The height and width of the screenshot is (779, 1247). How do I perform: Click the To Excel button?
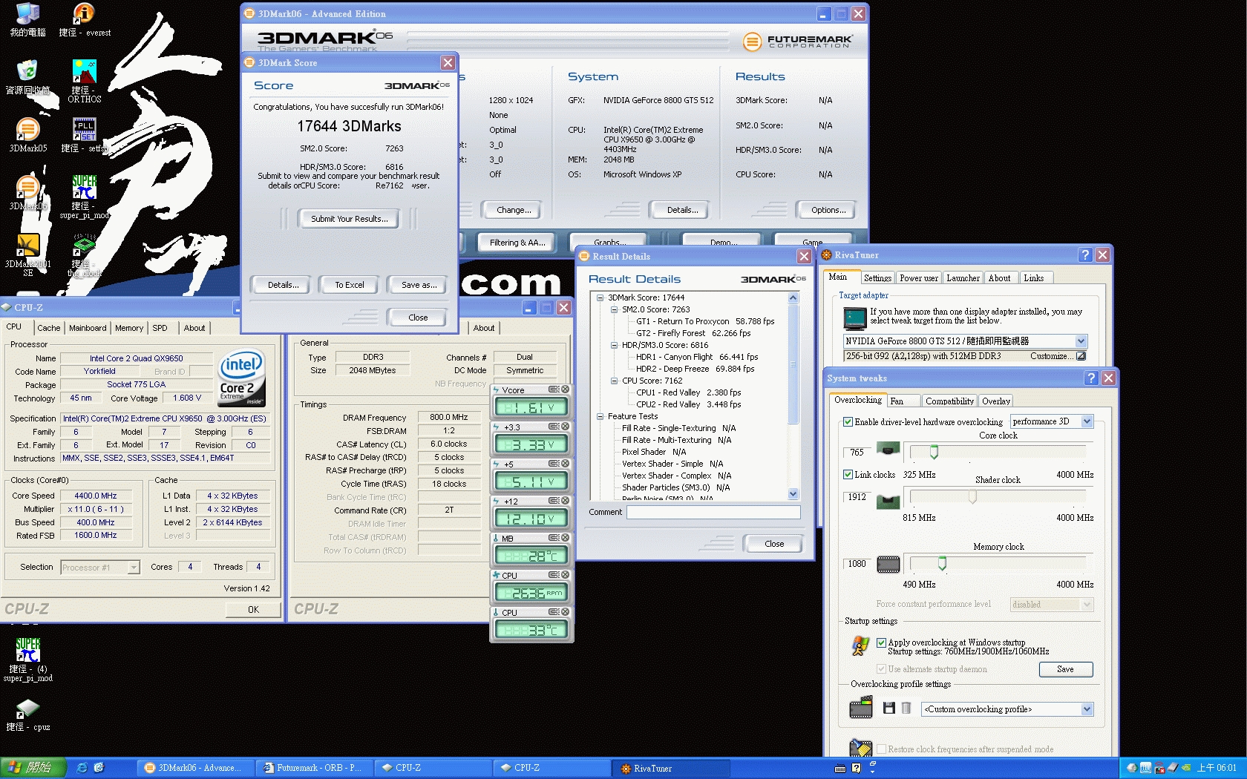click(x=349, y=285)
